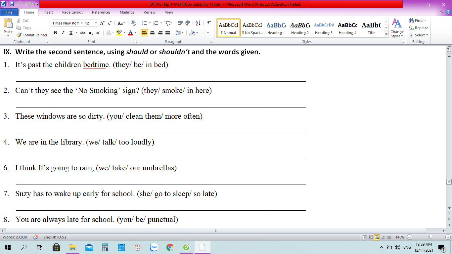
Task: Activate the Format Painter brush
Action: 32,35
